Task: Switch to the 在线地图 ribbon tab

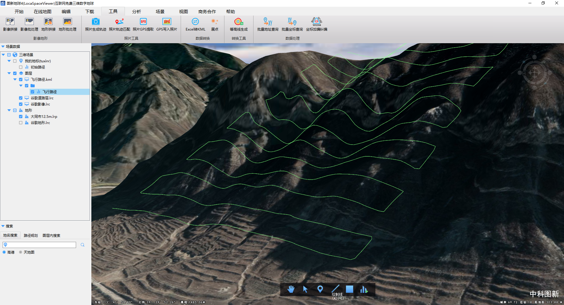Action: coord(42,12)
